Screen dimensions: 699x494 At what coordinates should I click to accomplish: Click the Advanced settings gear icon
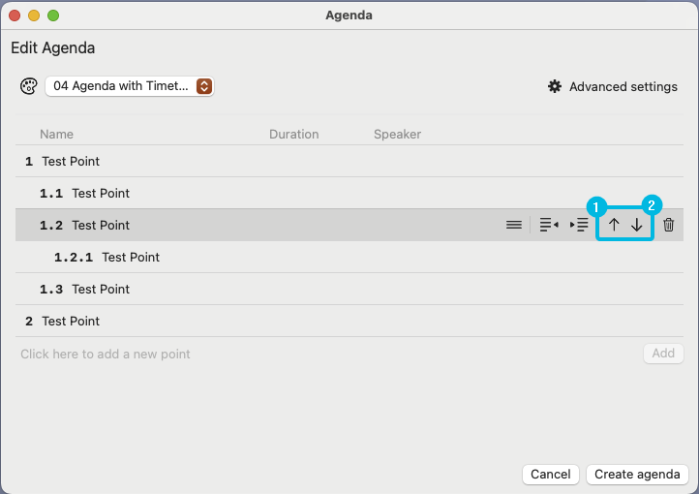[555, 86]
